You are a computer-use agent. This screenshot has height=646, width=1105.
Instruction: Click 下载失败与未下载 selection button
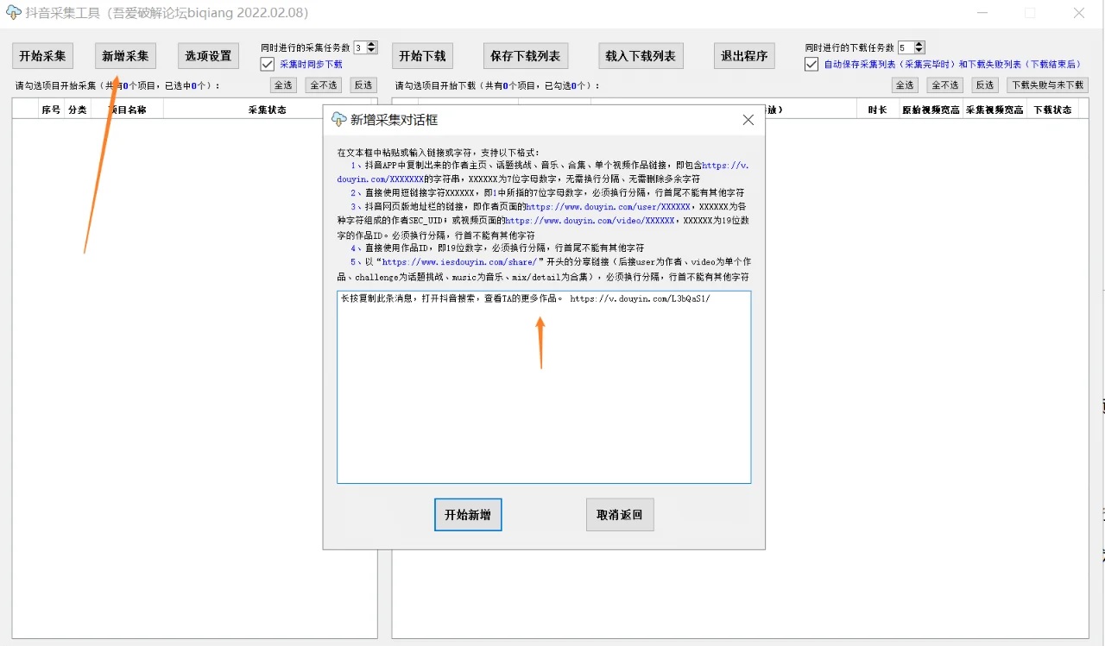(x=1047, y=85)
